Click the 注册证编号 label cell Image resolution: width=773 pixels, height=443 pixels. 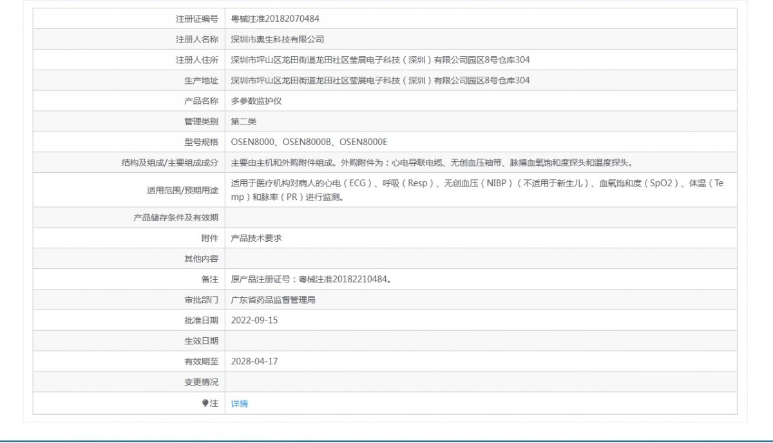(129, 19)
